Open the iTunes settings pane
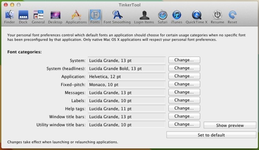Viewport: 259px width, 150px height. [x=177, y=17]
